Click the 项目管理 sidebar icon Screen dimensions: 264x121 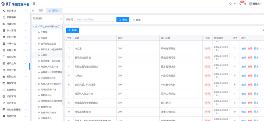tap(4, 96)
